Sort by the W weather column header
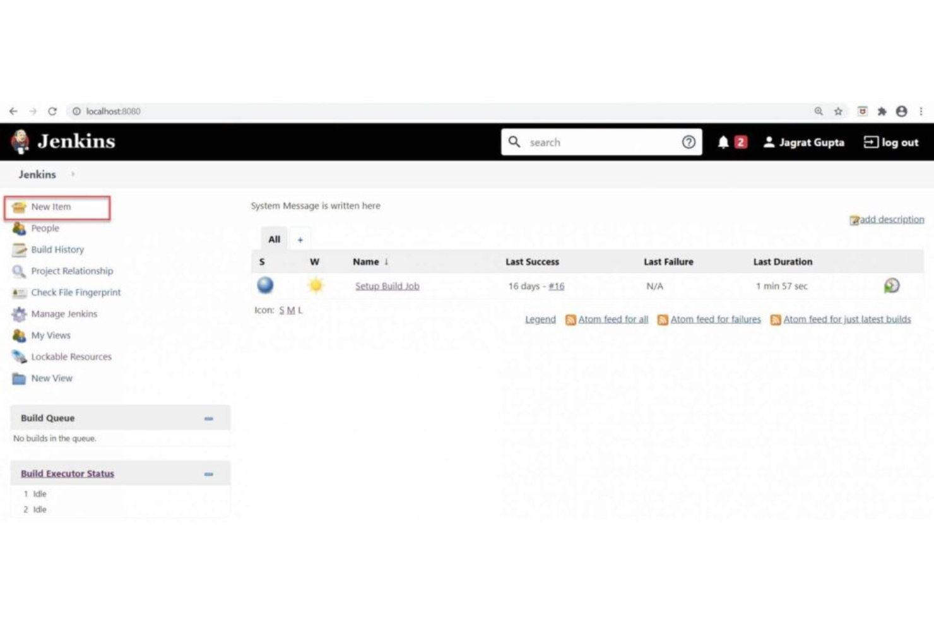The height and width of the screenshot is (623, 934). (314, 261)
